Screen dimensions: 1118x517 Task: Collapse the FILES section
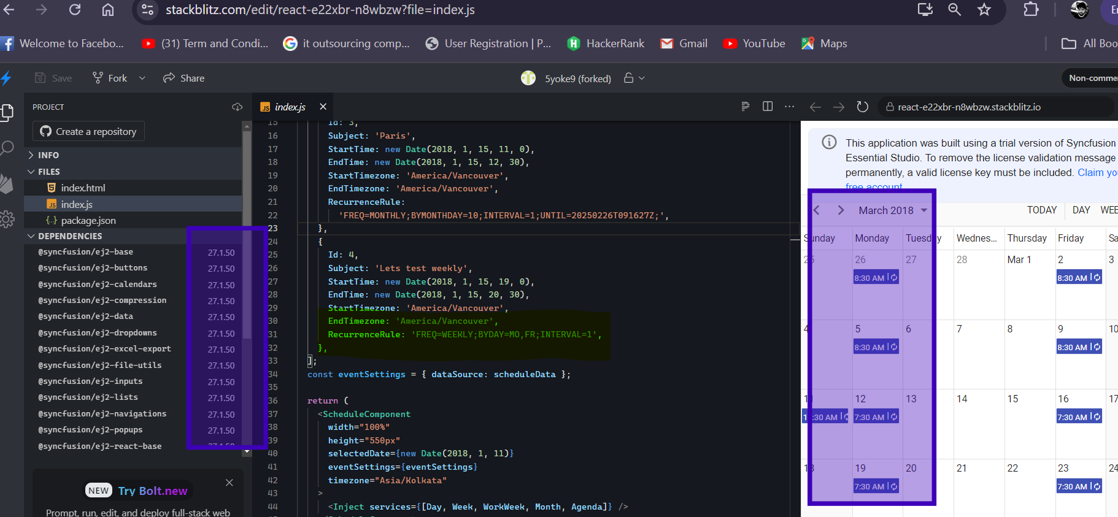134,172
